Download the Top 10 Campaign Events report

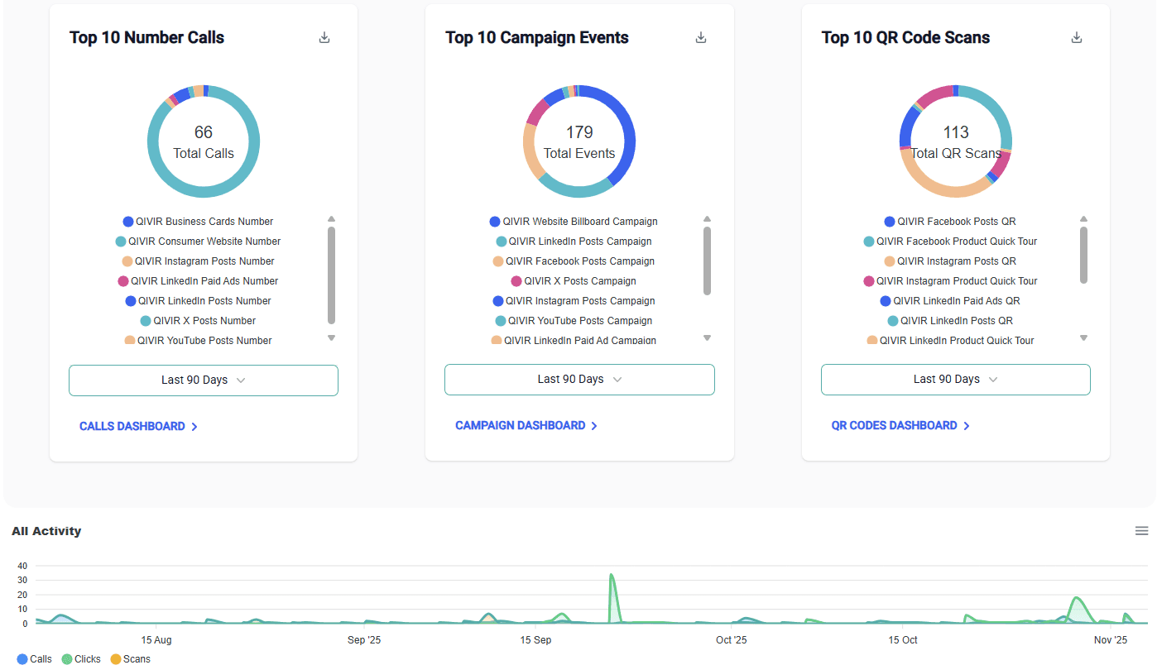pyautogui.click(x=701, y=37)
